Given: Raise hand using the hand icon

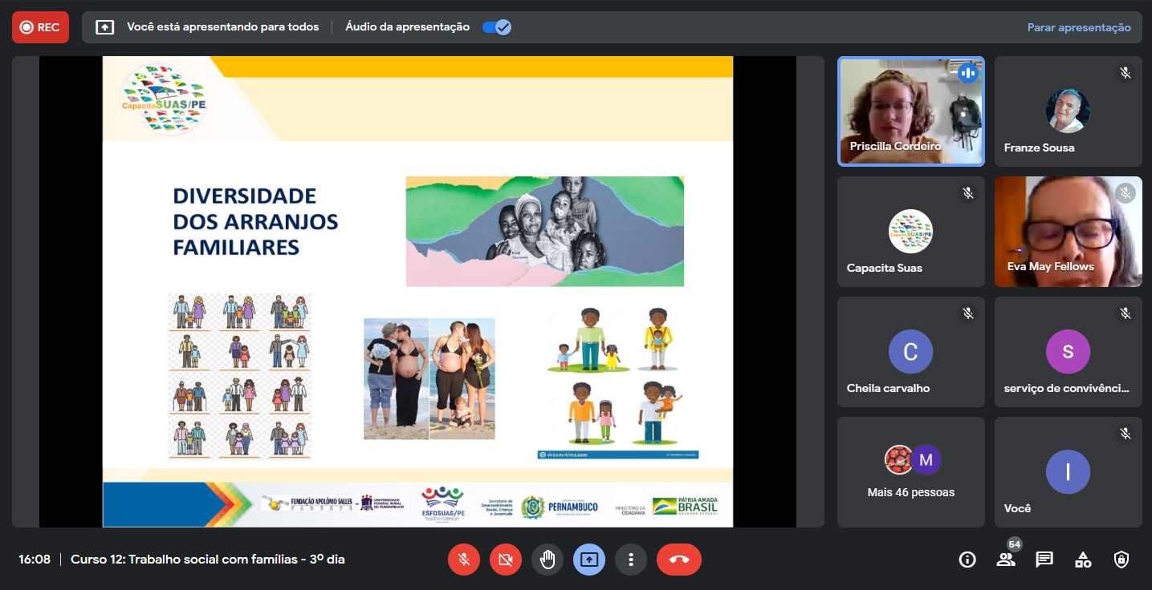Looking at the screenshot, I should click(x=548, y=560).
